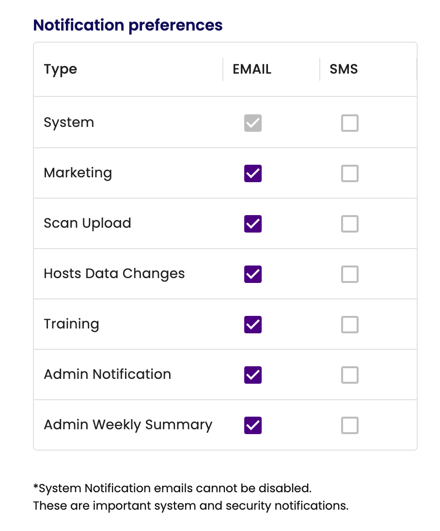Click the System Notification emails disclaimer text
440x531 pixels.
click(x=172, y=488)
